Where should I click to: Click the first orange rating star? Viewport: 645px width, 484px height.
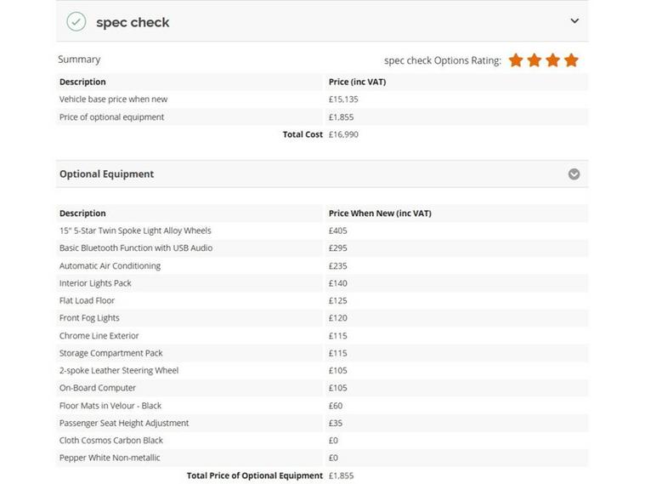coord(516,60)
